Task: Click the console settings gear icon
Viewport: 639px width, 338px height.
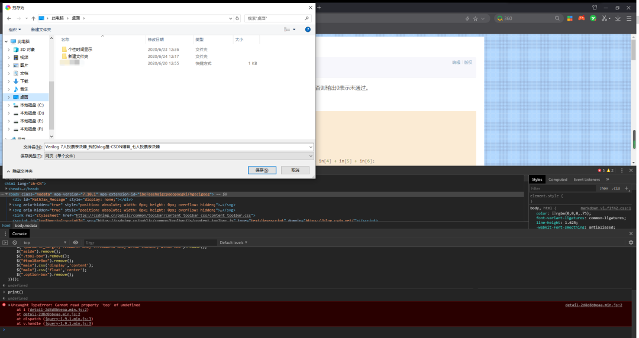Action: [631, 242]
